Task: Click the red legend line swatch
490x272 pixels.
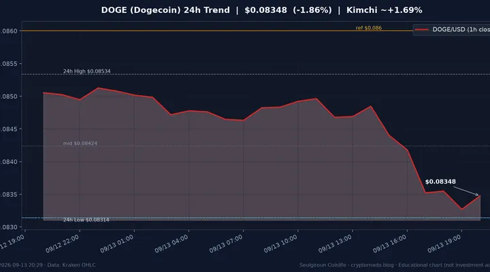Action: coord(421,29)
